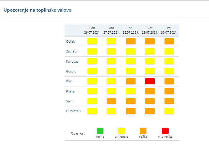
Task: Select Dubrovnik yellow warning for Pet 30.07.2021.
Action: 169,111
